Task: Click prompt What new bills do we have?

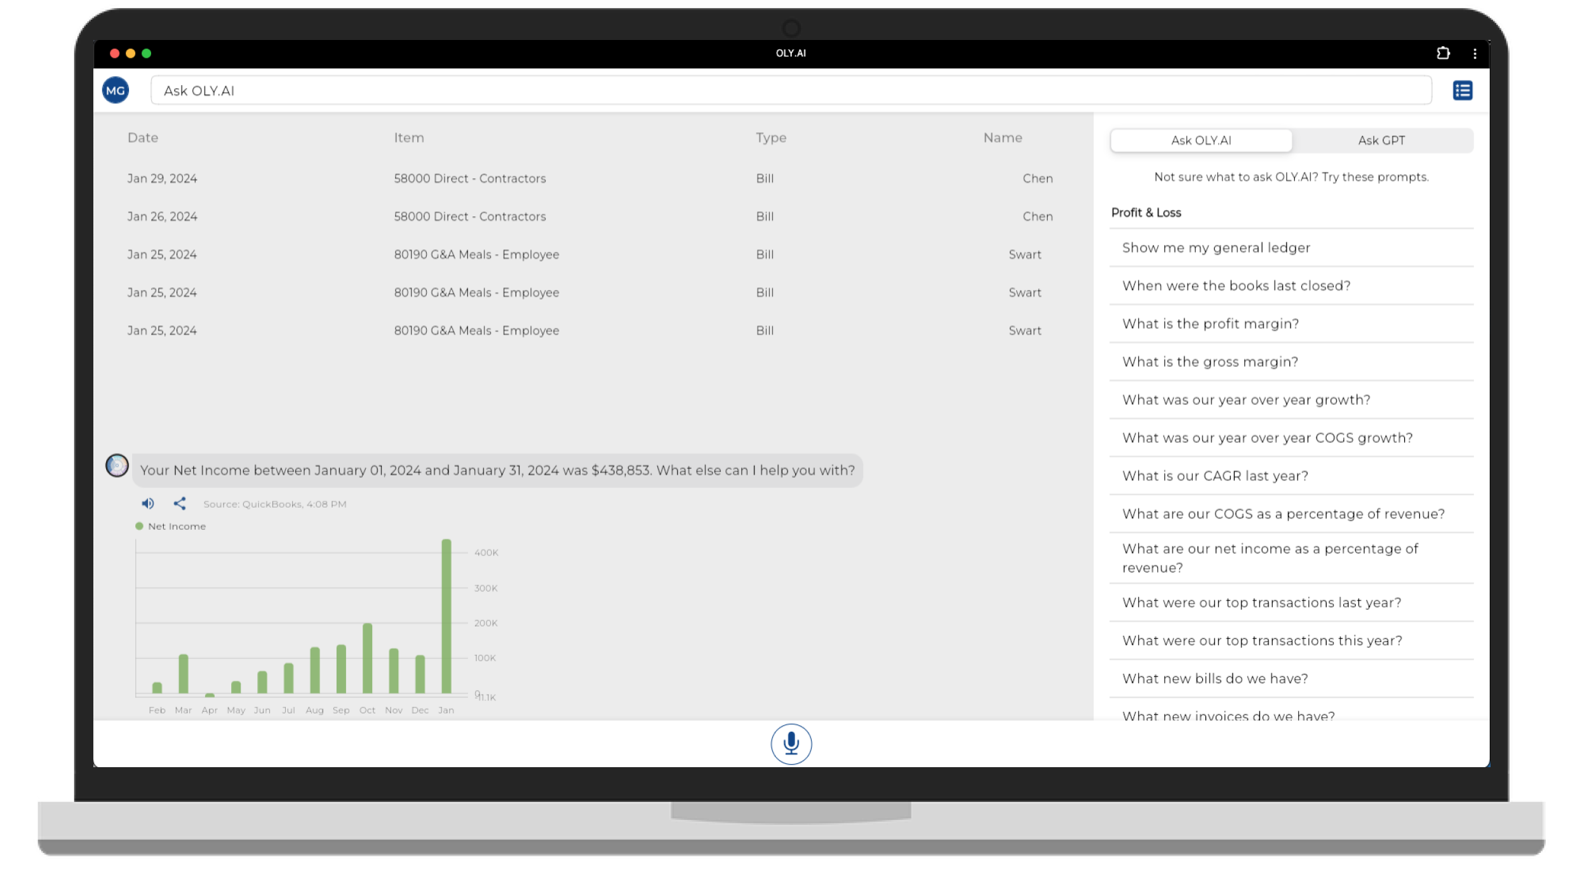Action: (x=1214, y=679)
